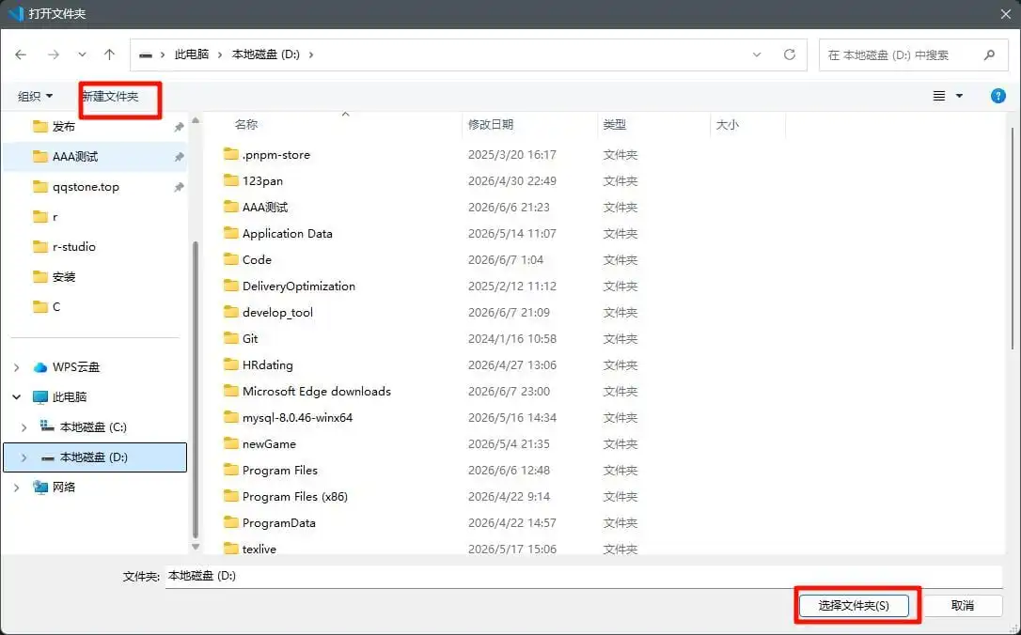This screenshot has height=635, width=1021.
Task: Change the view layout icon
Action: (x=939, y=97)
